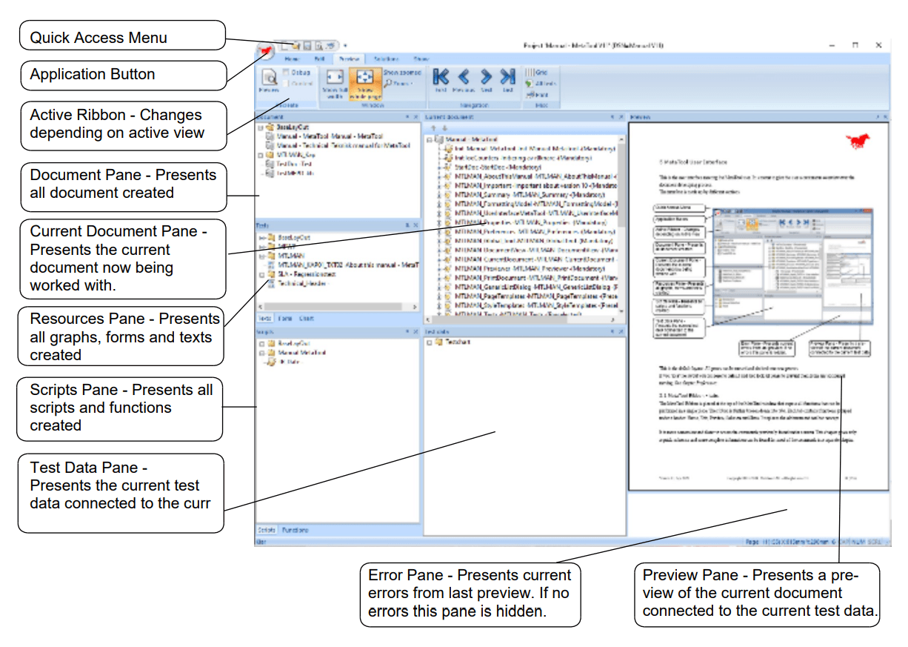Go to the Previous page
908x647 pixels.
(x=464, y=78)
